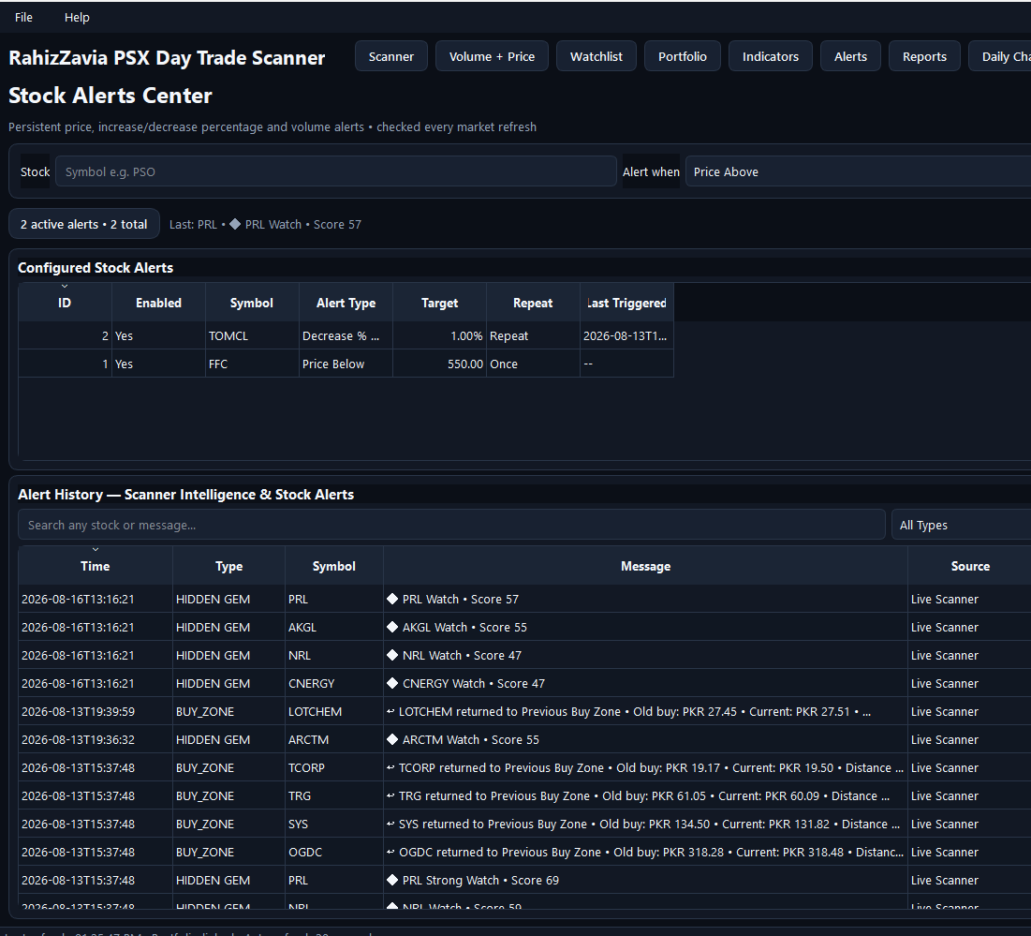Select the LOTCHEM symbol cell

(x=334, y=712)
